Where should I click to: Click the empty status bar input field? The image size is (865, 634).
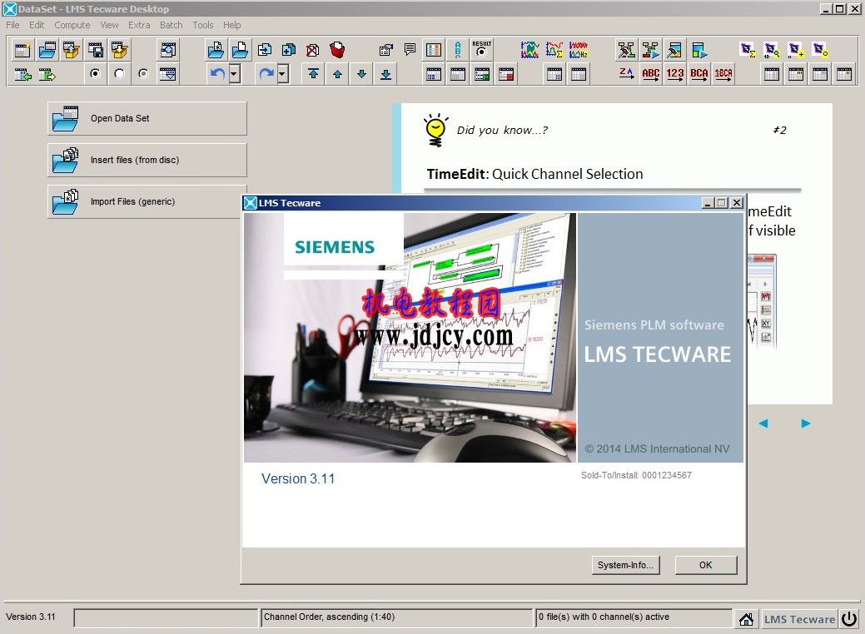click(166, 618)
